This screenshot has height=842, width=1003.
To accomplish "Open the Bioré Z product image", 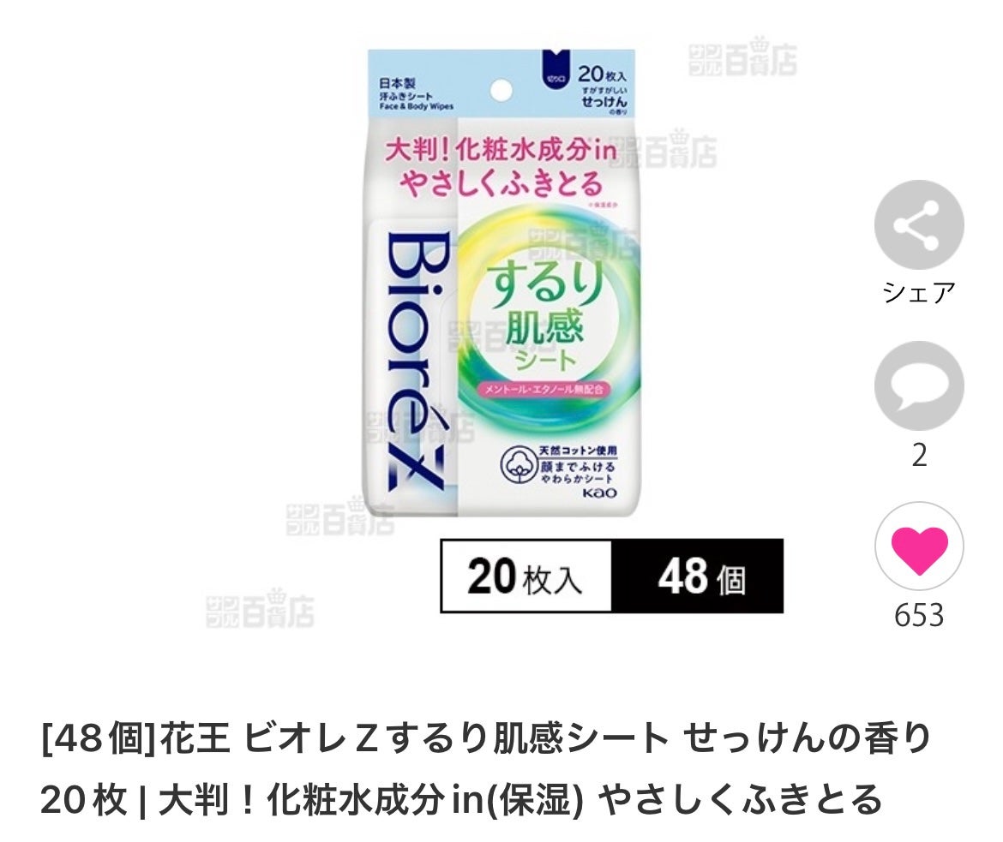I will 501,284.
